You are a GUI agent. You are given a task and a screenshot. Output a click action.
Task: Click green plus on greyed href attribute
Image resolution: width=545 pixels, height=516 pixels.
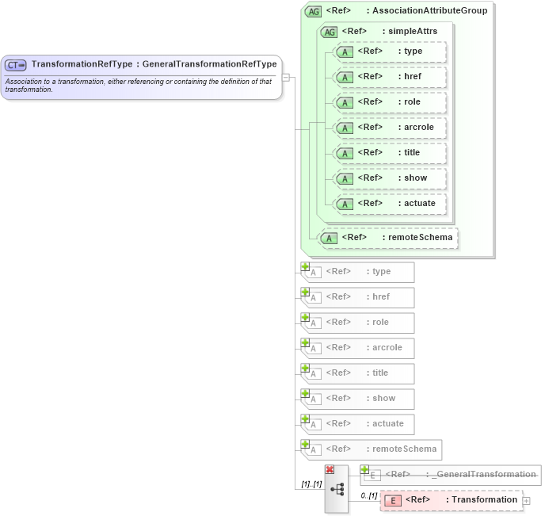(305, 292)
